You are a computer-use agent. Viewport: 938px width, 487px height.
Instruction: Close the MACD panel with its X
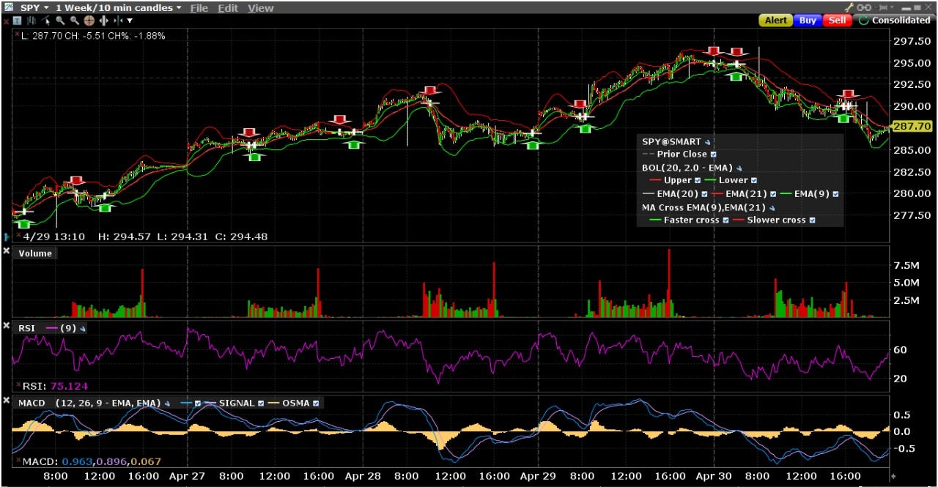pyautogui.click(x=7, y=400)
